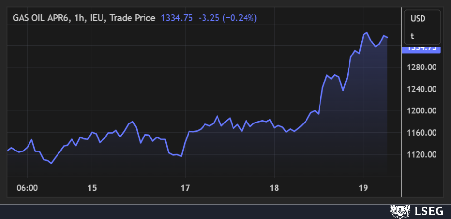Screen dimensions: 451x219
Task: Select the 't' unit label below USD
Action: (412, 36)
